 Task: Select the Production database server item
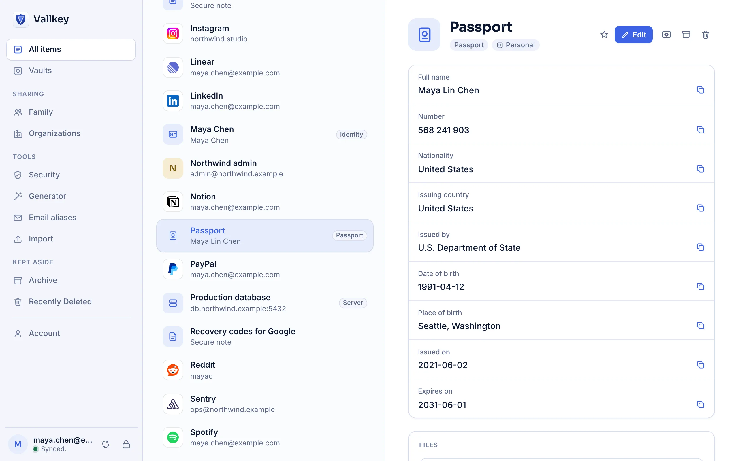(x=265, y=303)
